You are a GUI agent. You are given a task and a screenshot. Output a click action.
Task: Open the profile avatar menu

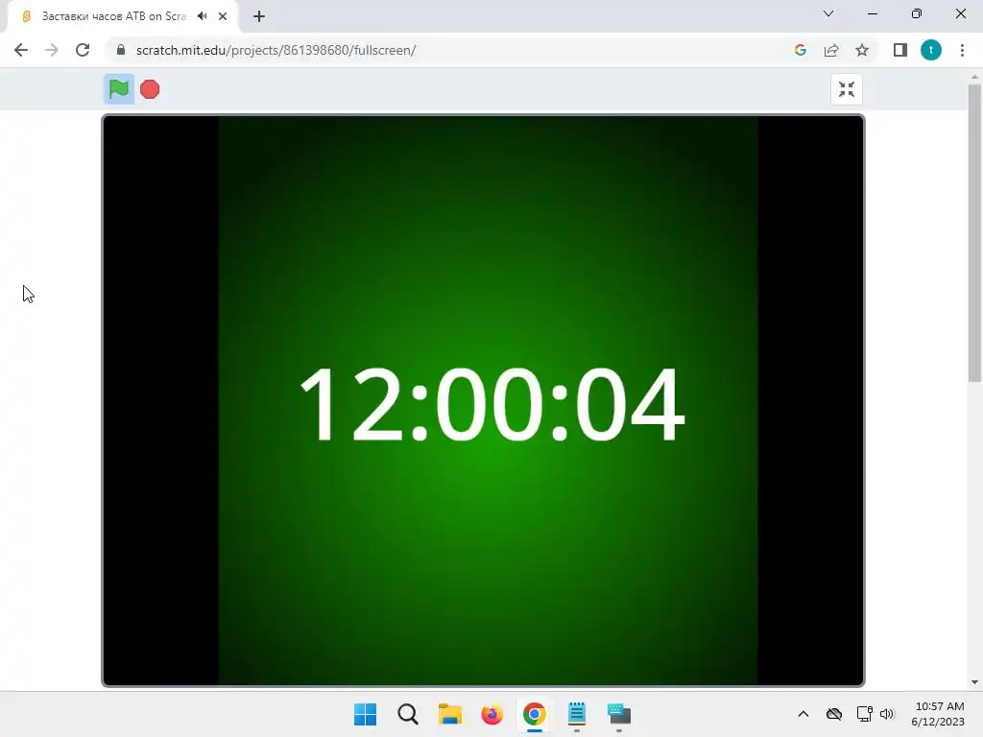[931, 50]
